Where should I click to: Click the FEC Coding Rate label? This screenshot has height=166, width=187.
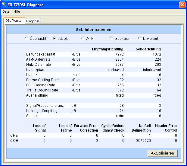[x=41, y=85]
